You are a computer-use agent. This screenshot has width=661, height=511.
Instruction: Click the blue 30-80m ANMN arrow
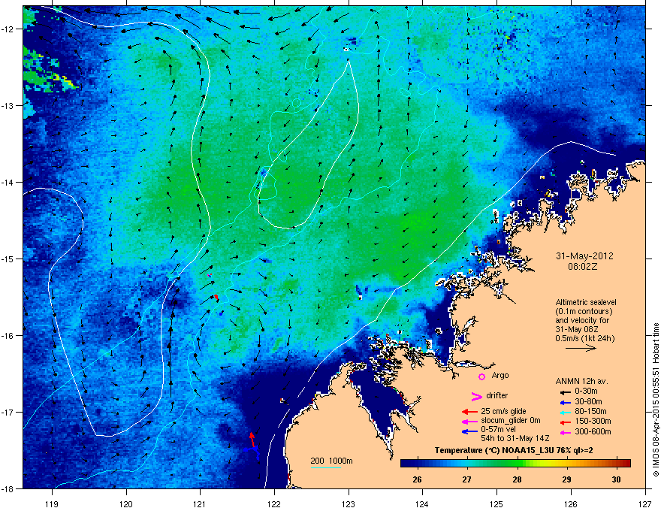tap(565, 402)
